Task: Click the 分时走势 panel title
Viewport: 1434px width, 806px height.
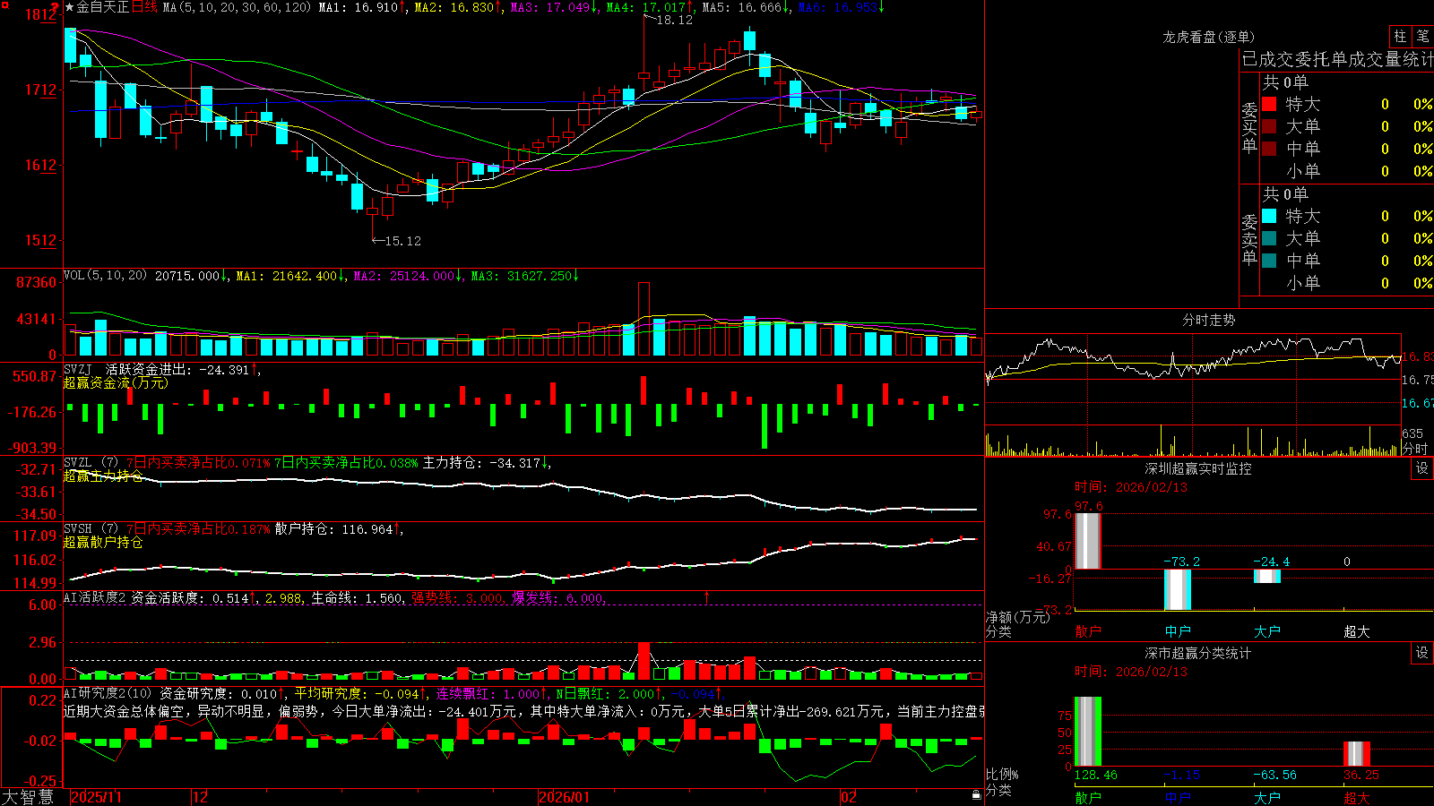Action: coord(1208,320)
